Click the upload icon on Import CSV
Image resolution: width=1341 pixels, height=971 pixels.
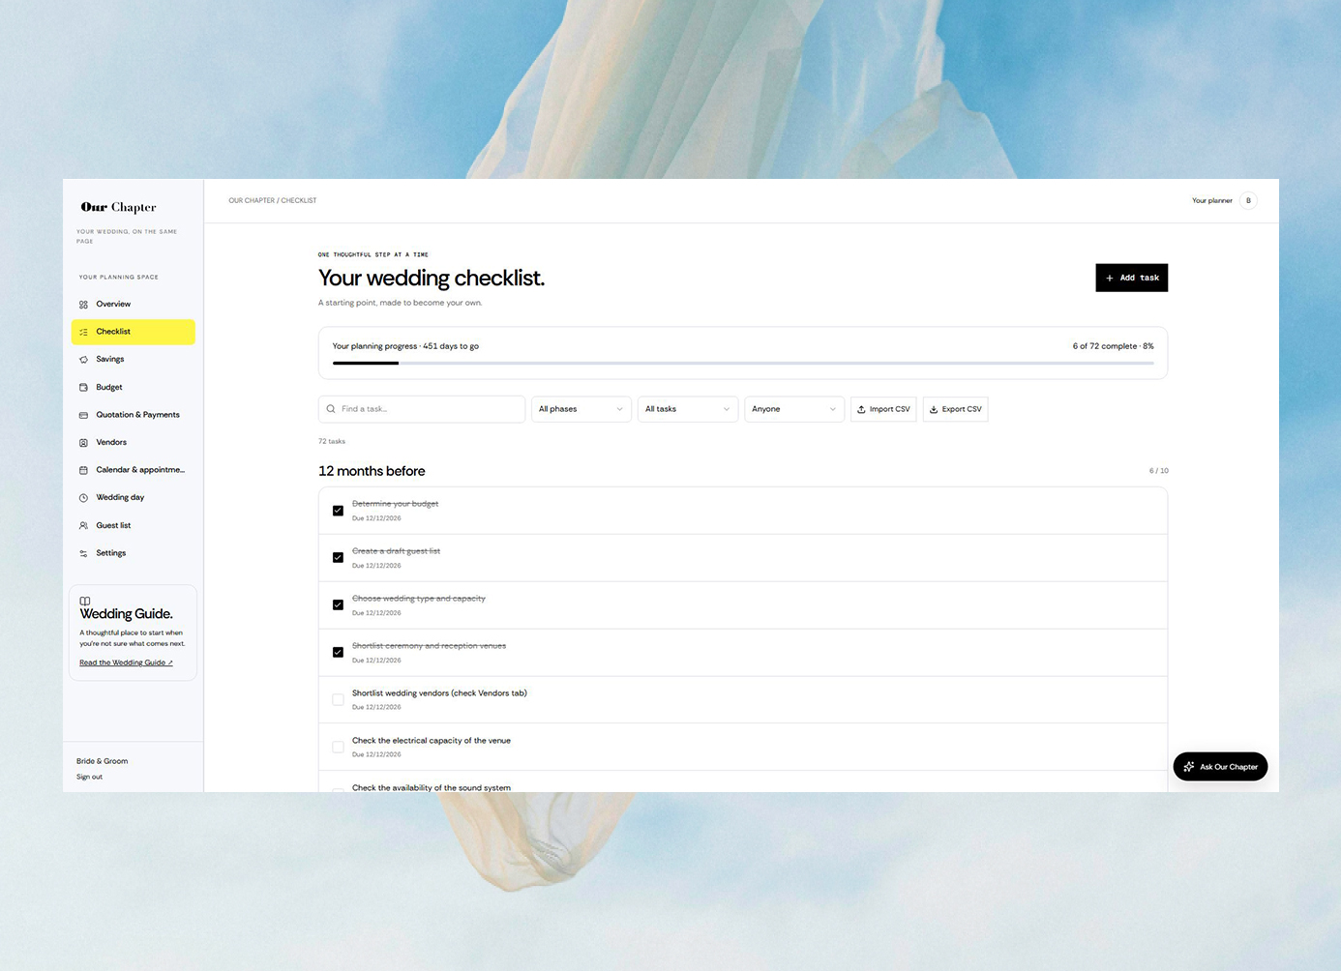861,409
